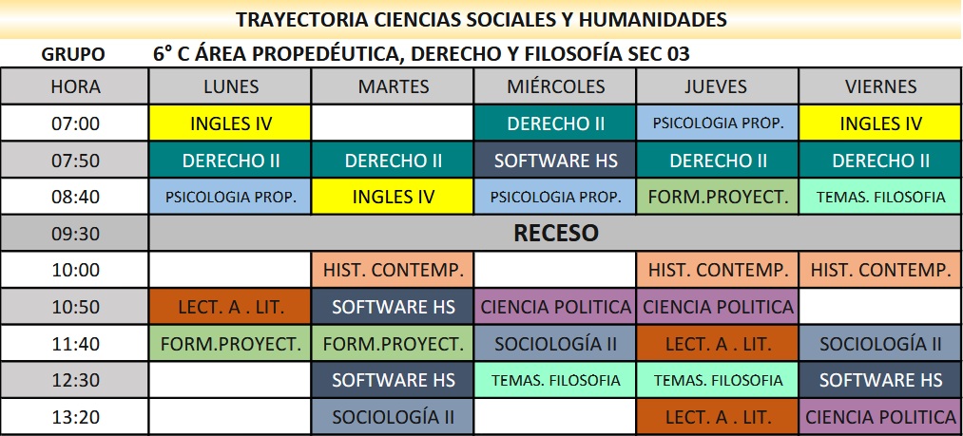963x436 pixels.
Task: Click Friday 13:20 CIENCIA POLITICA cell
Action: pyautogui.click(x=880, y=416)
